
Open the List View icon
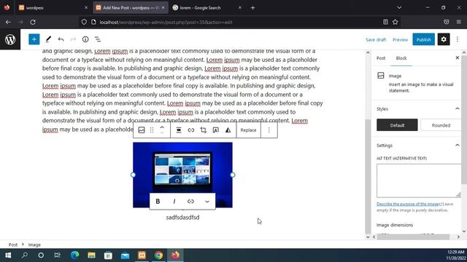98,39
